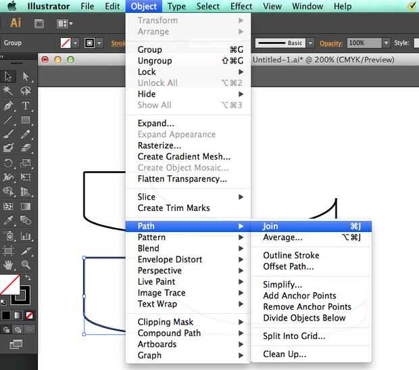Select the Rotate tool
The width and height of the screenshot is (419, 370).
(x=8, y=162)
